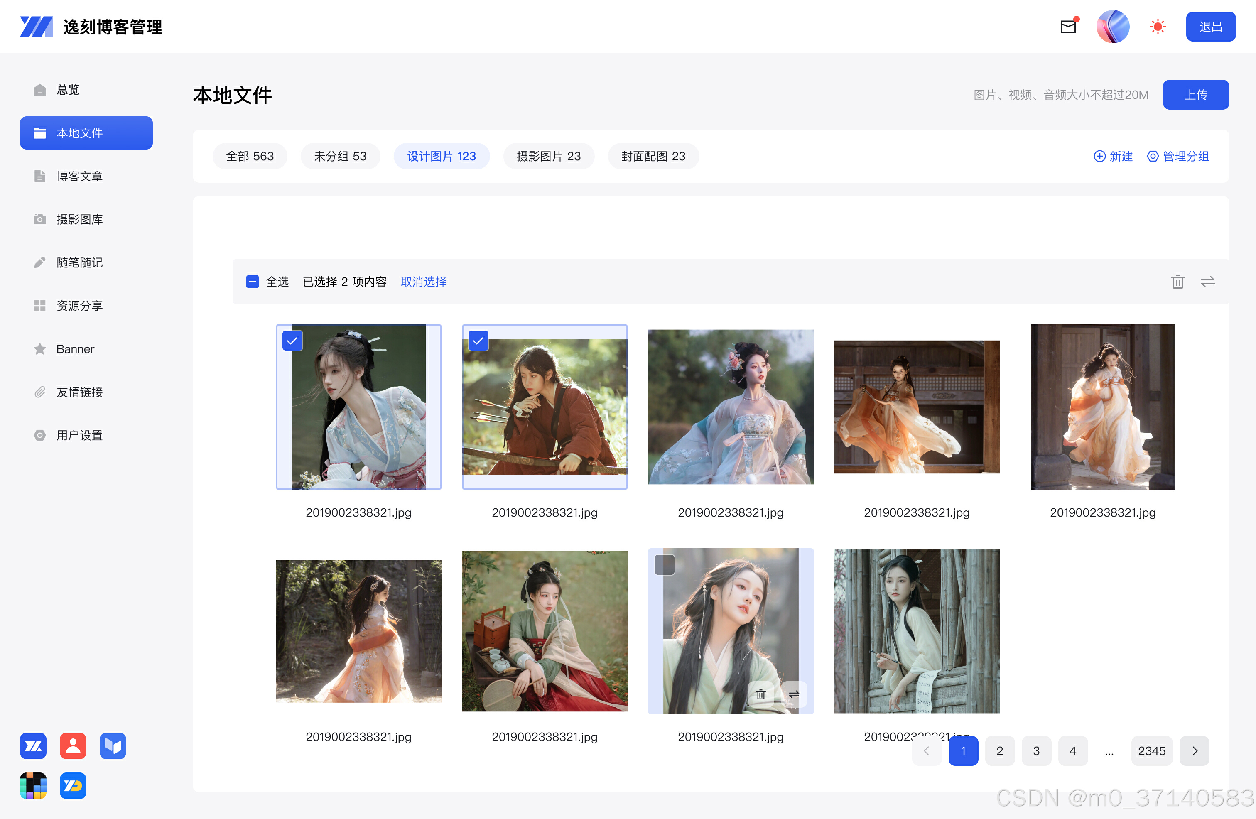Click the 上传 upload button
1256x819 pixels.
coord(1196,94)
